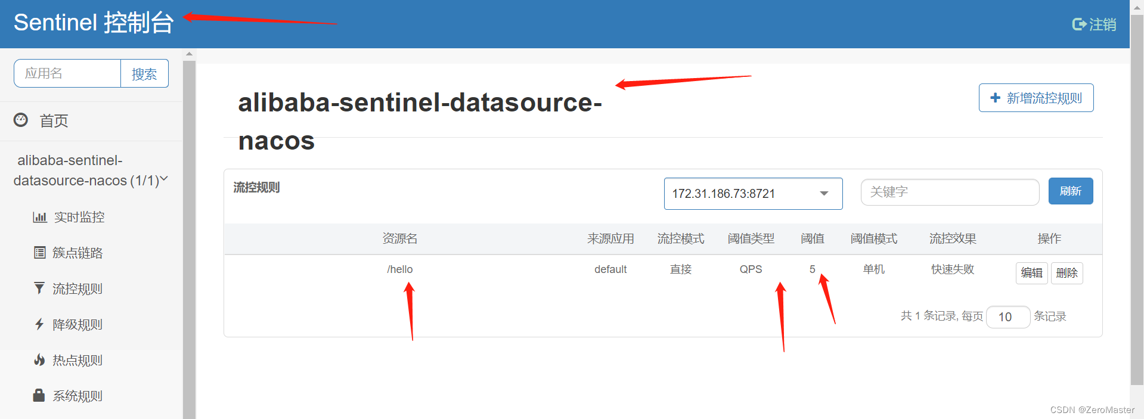Screen dimensions: 1144x419
Task: Click the page size field showing 10
Action: (1007, 317)
